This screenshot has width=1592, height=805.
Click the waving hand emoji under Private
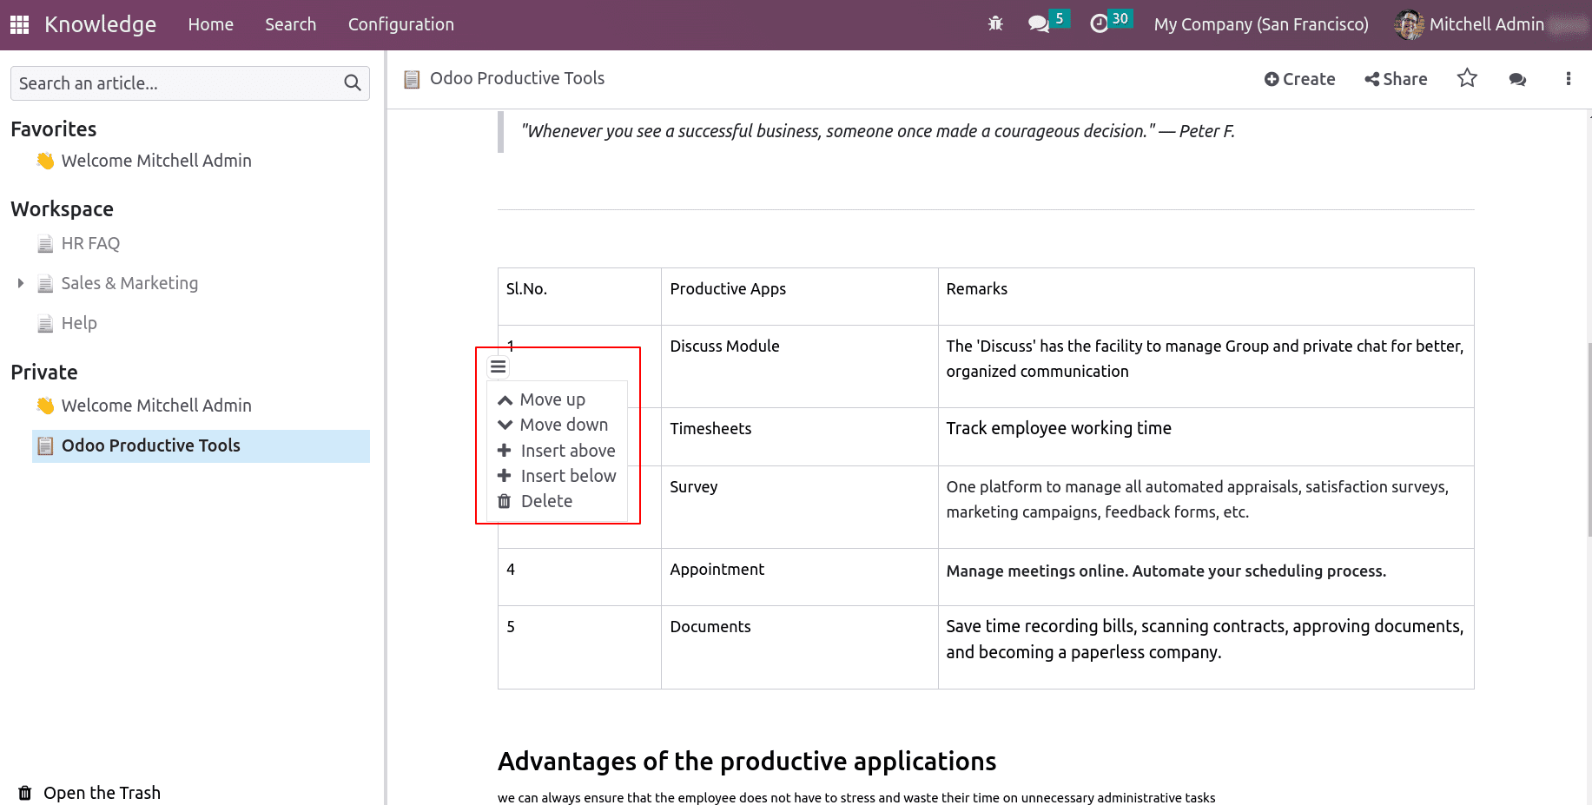coord(45,406)
